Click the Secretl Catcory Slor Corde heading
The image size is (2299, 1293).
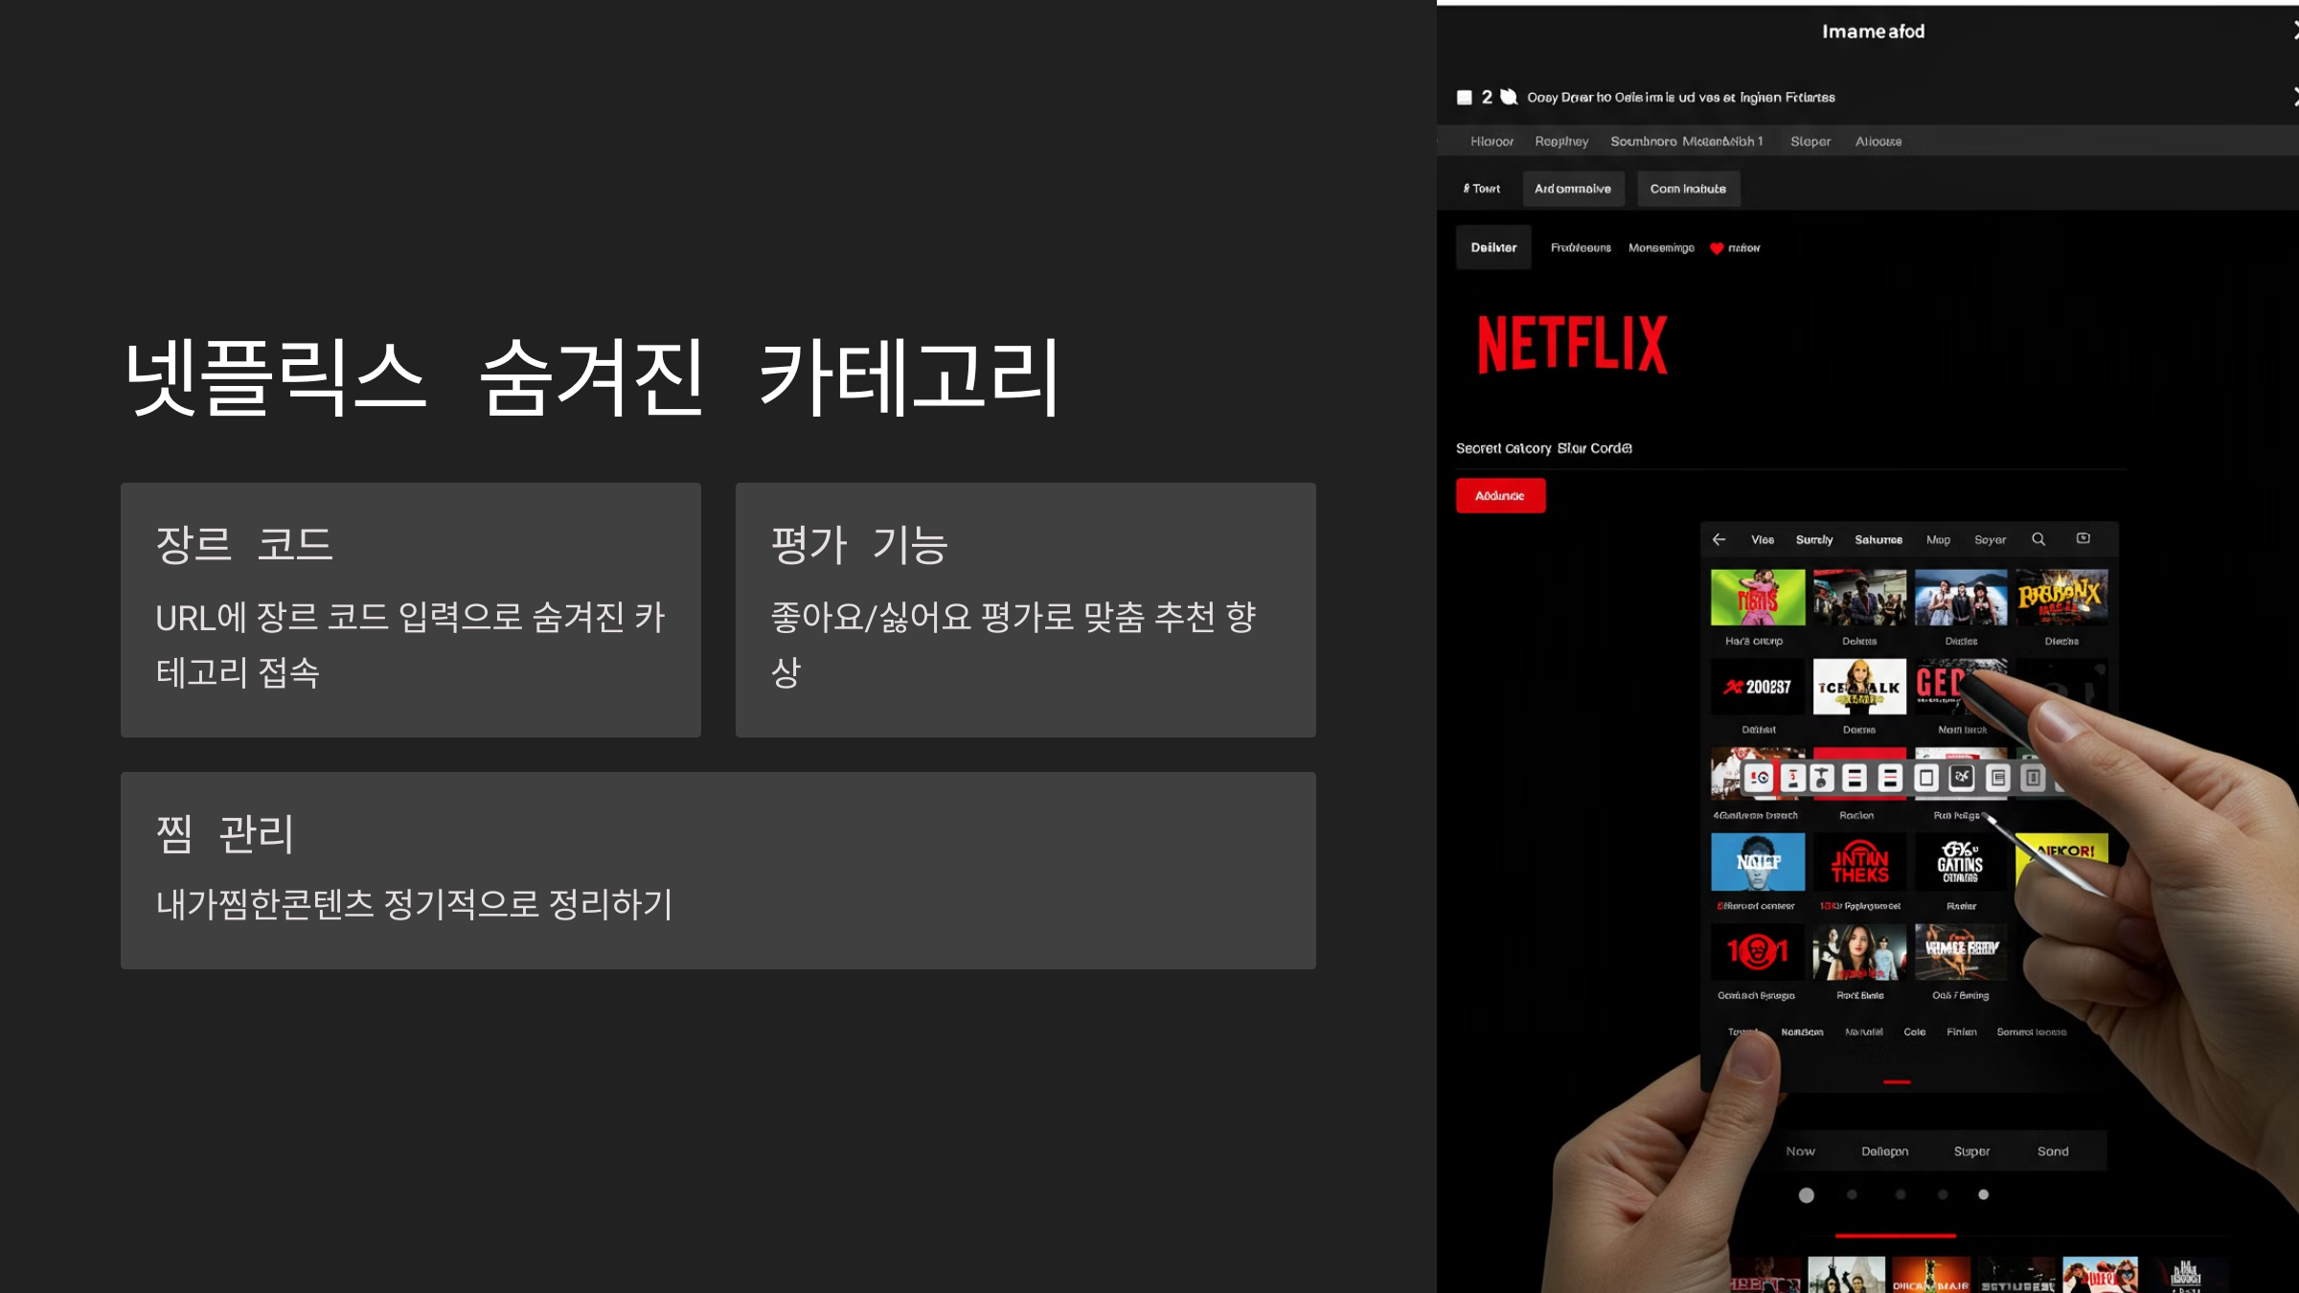click(x=1544, y=448)
